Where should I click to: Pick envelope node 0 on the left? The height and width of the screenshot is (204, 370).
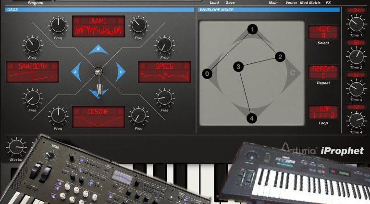coord(207,74)
